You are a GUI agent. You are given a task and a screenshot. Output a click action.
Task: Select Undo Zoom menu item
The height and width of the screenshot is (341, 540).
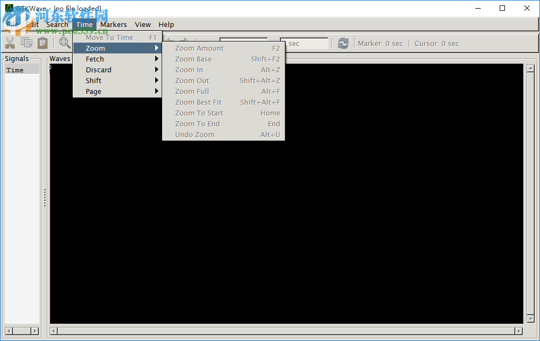pos(224,135)
